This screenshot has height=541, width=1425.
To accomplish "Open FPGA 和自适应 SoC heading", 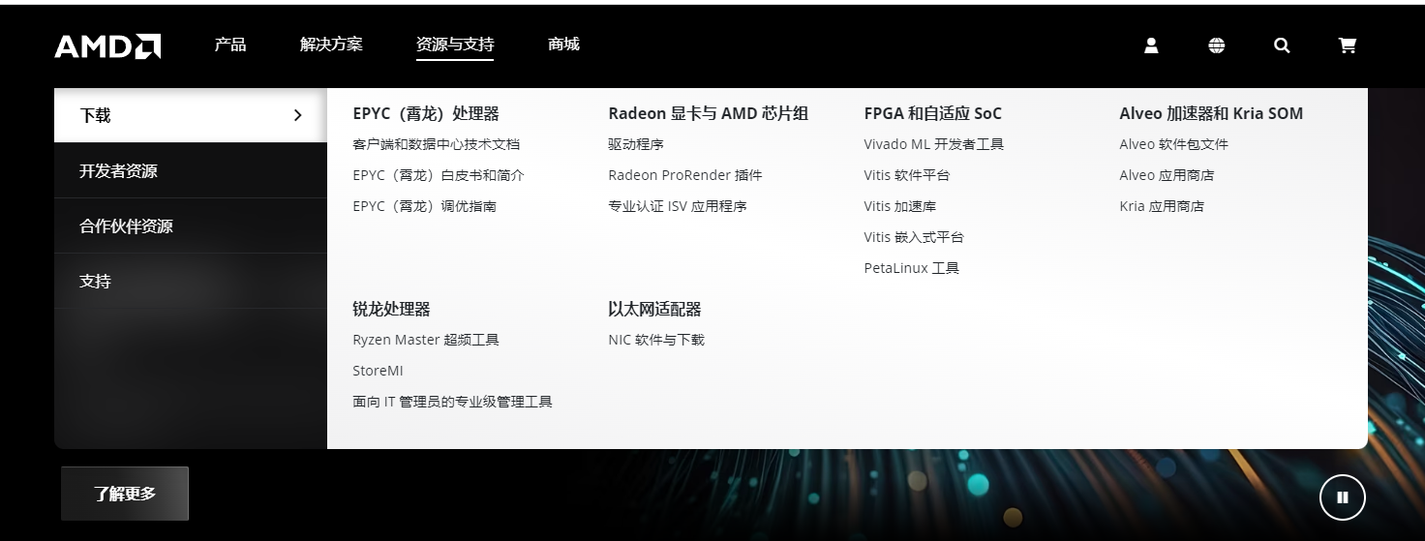I will pos(933,113).
